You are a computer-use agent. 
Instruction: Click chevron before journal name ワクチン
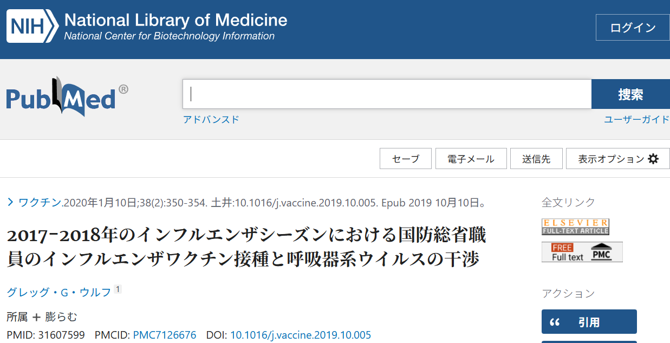tap(10, 203)
